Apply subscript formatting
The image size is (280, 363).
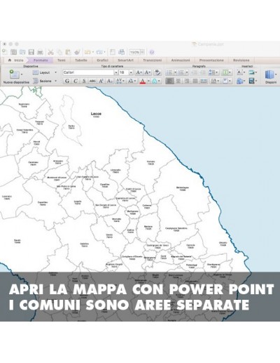tap(109, 81)
